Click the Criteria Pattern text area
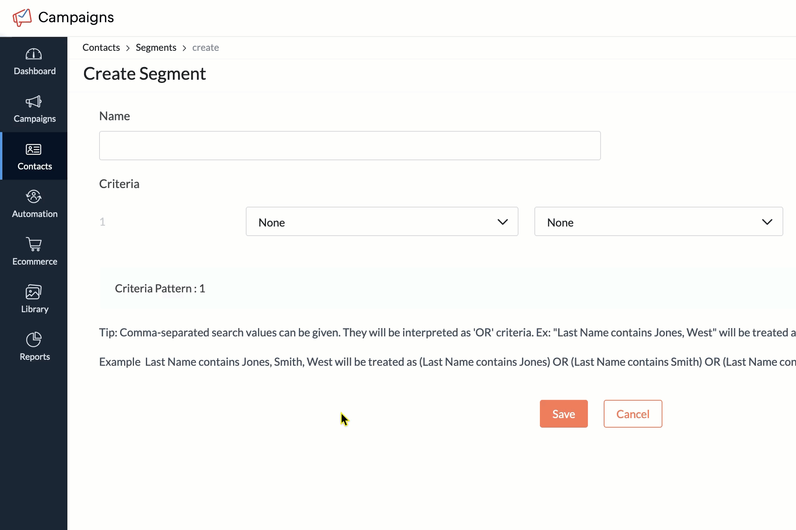This screenshot has height=530, width=796. click(x=160, y=288)
